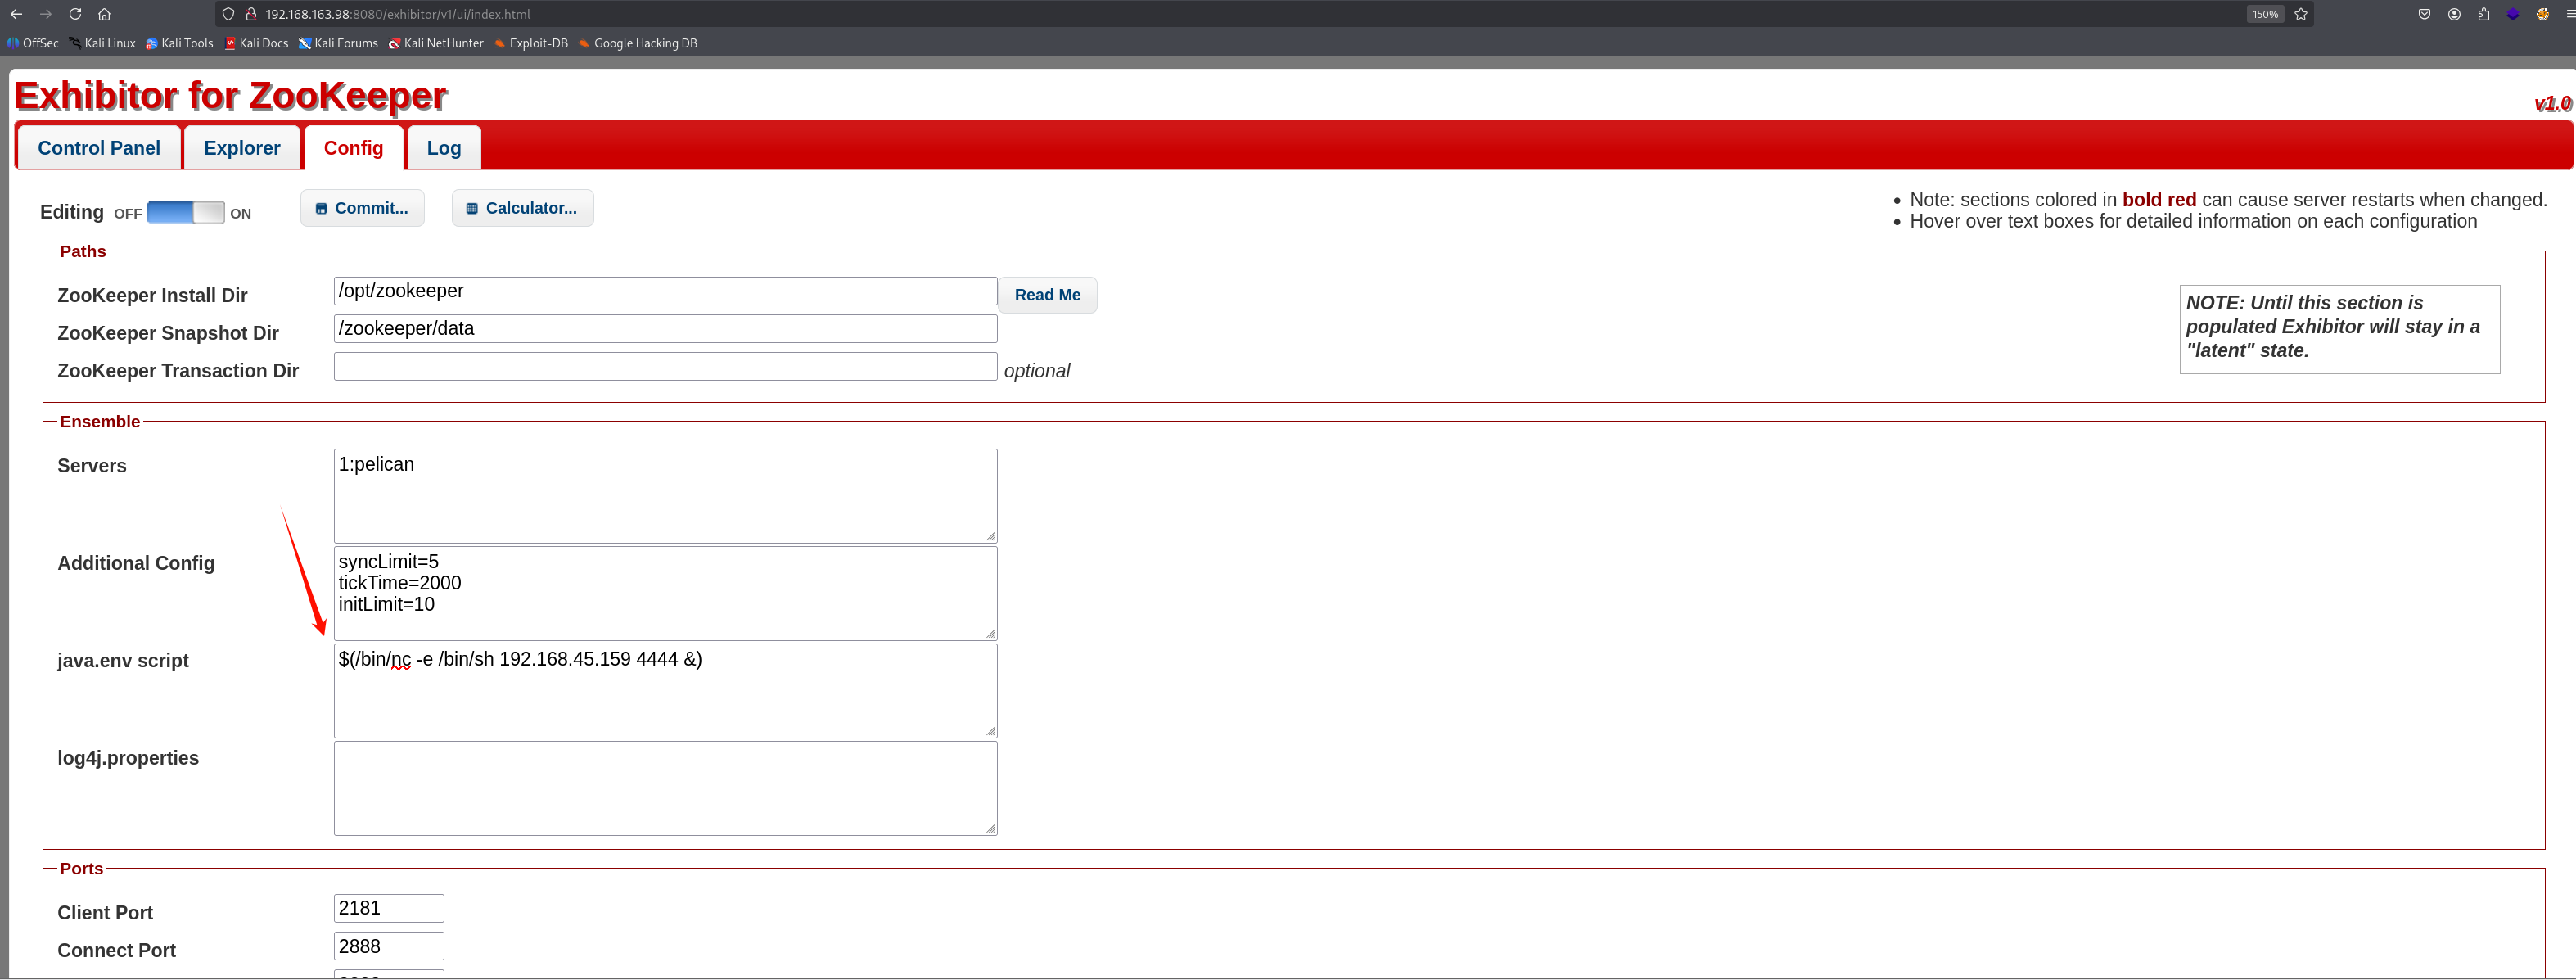This screenshot has height=980, width=2576.
Task: Click the Commit... button
Action: [362, 208]
